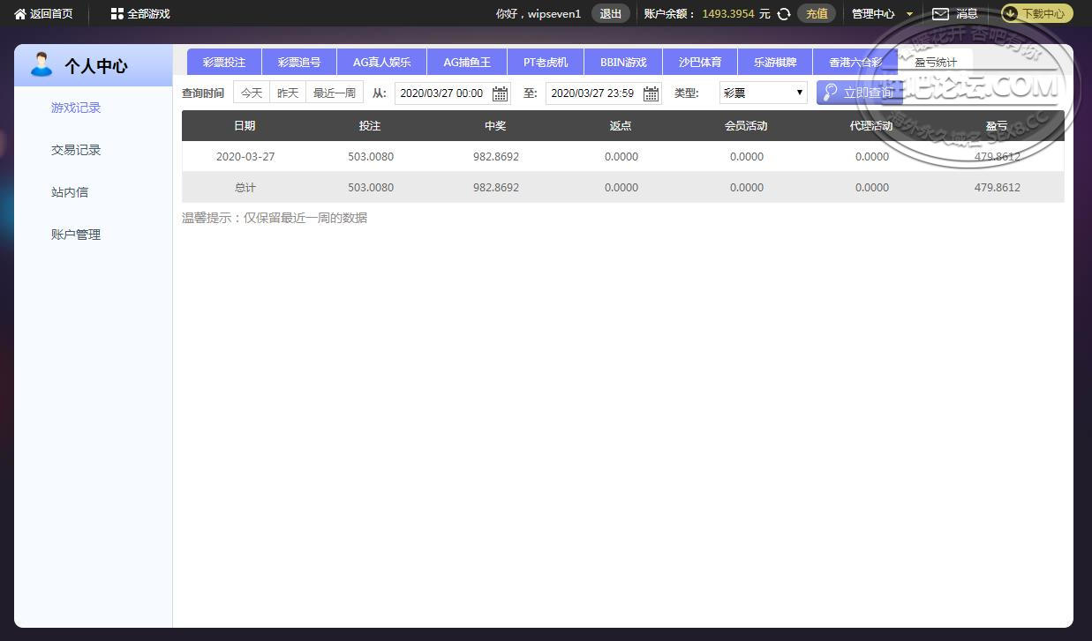Image resolution: width=1092 pixels, height=641 pixels.
Task: Click the magnifier icon on 立即查询
Action: click(x=830, y=92)
